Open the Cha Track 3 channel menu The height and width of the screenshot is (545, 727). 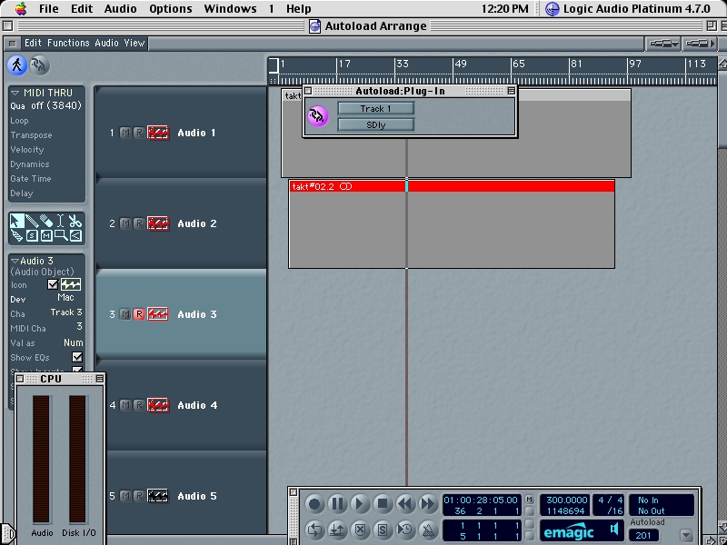65,312
